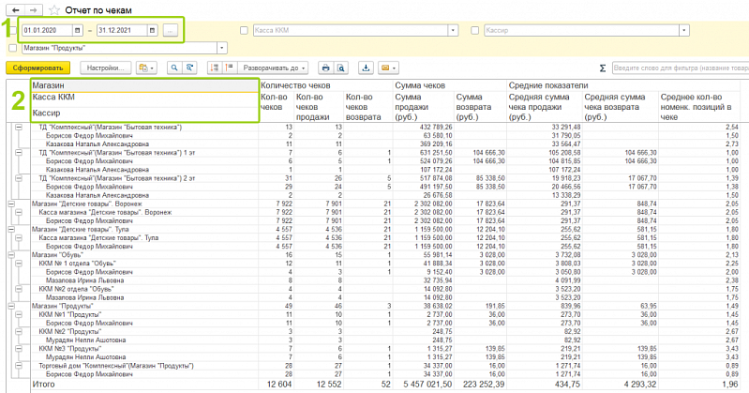749x393 pixels.
Task: Enable the Касса ККМ filter checkbox
Action: (245, 31)
